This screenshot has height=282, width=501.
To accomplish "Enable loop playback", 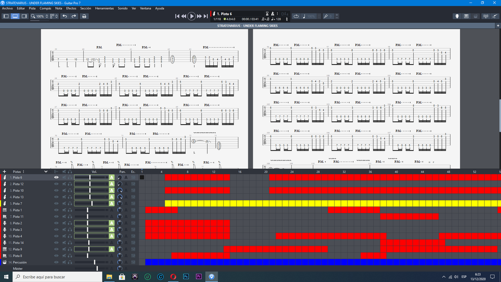I will click(296, 16).
